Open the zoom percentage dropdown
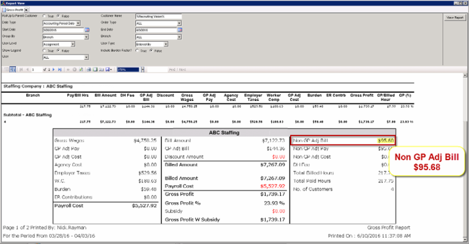469x244 pixels. (142, 69)
